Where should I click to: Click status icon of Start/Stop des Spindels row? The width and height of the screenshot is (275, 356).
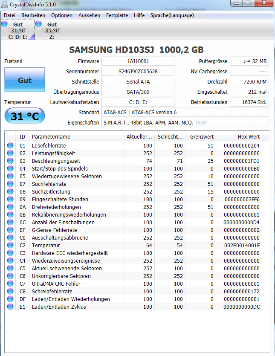[10, 169]
